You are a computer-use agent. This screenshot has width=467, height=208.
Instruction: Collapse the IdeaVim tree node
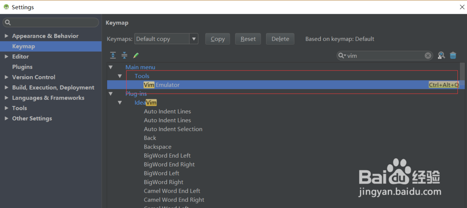click(120, 103)
